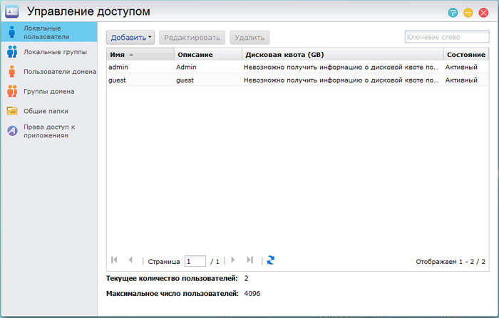Click the Admin description cell
The image size is (499, 318).
186,67
